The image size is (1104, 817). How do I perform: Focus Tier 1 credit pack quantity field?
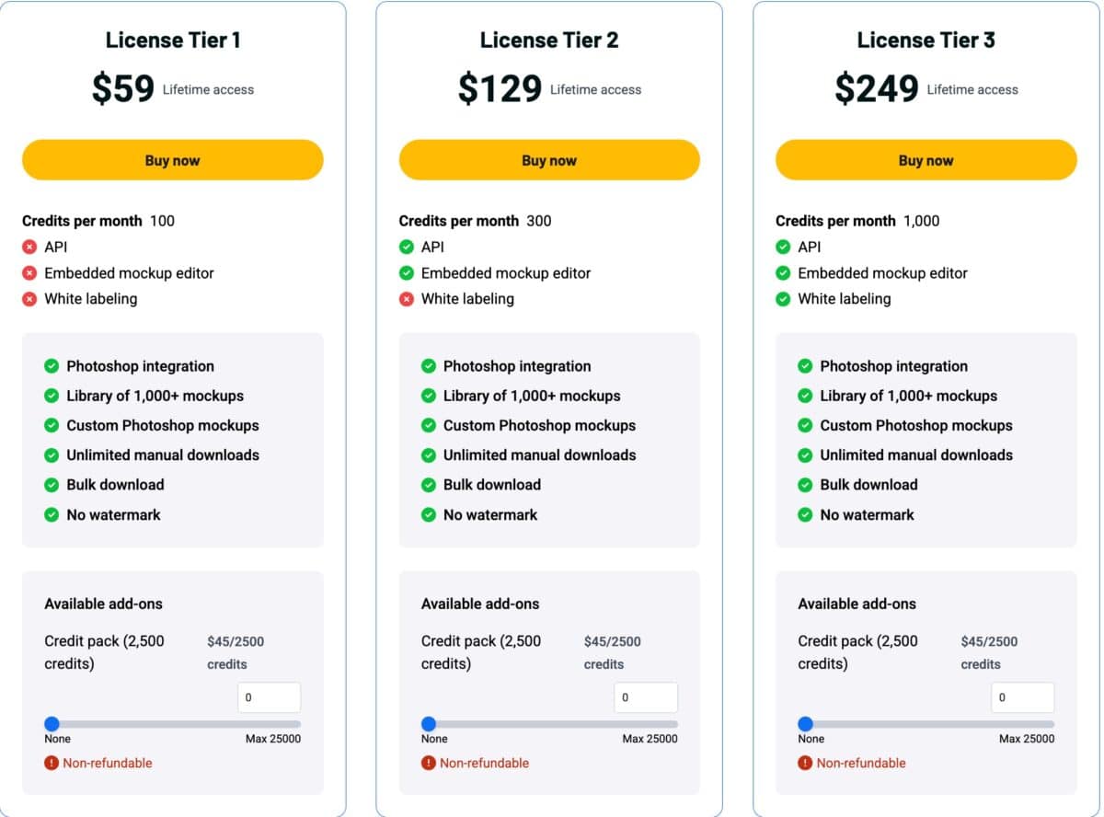point(269,697)
